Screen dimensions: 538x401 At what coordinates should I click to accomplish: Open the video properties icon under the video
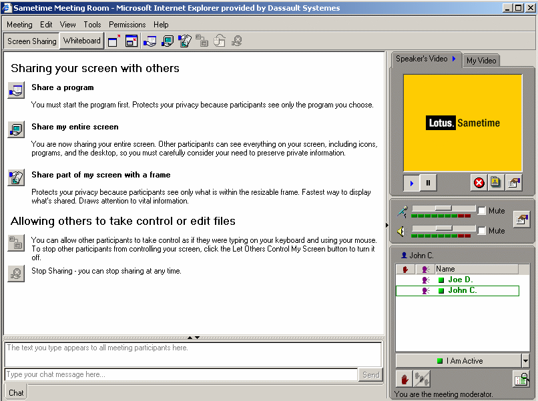tap(513, 183)
